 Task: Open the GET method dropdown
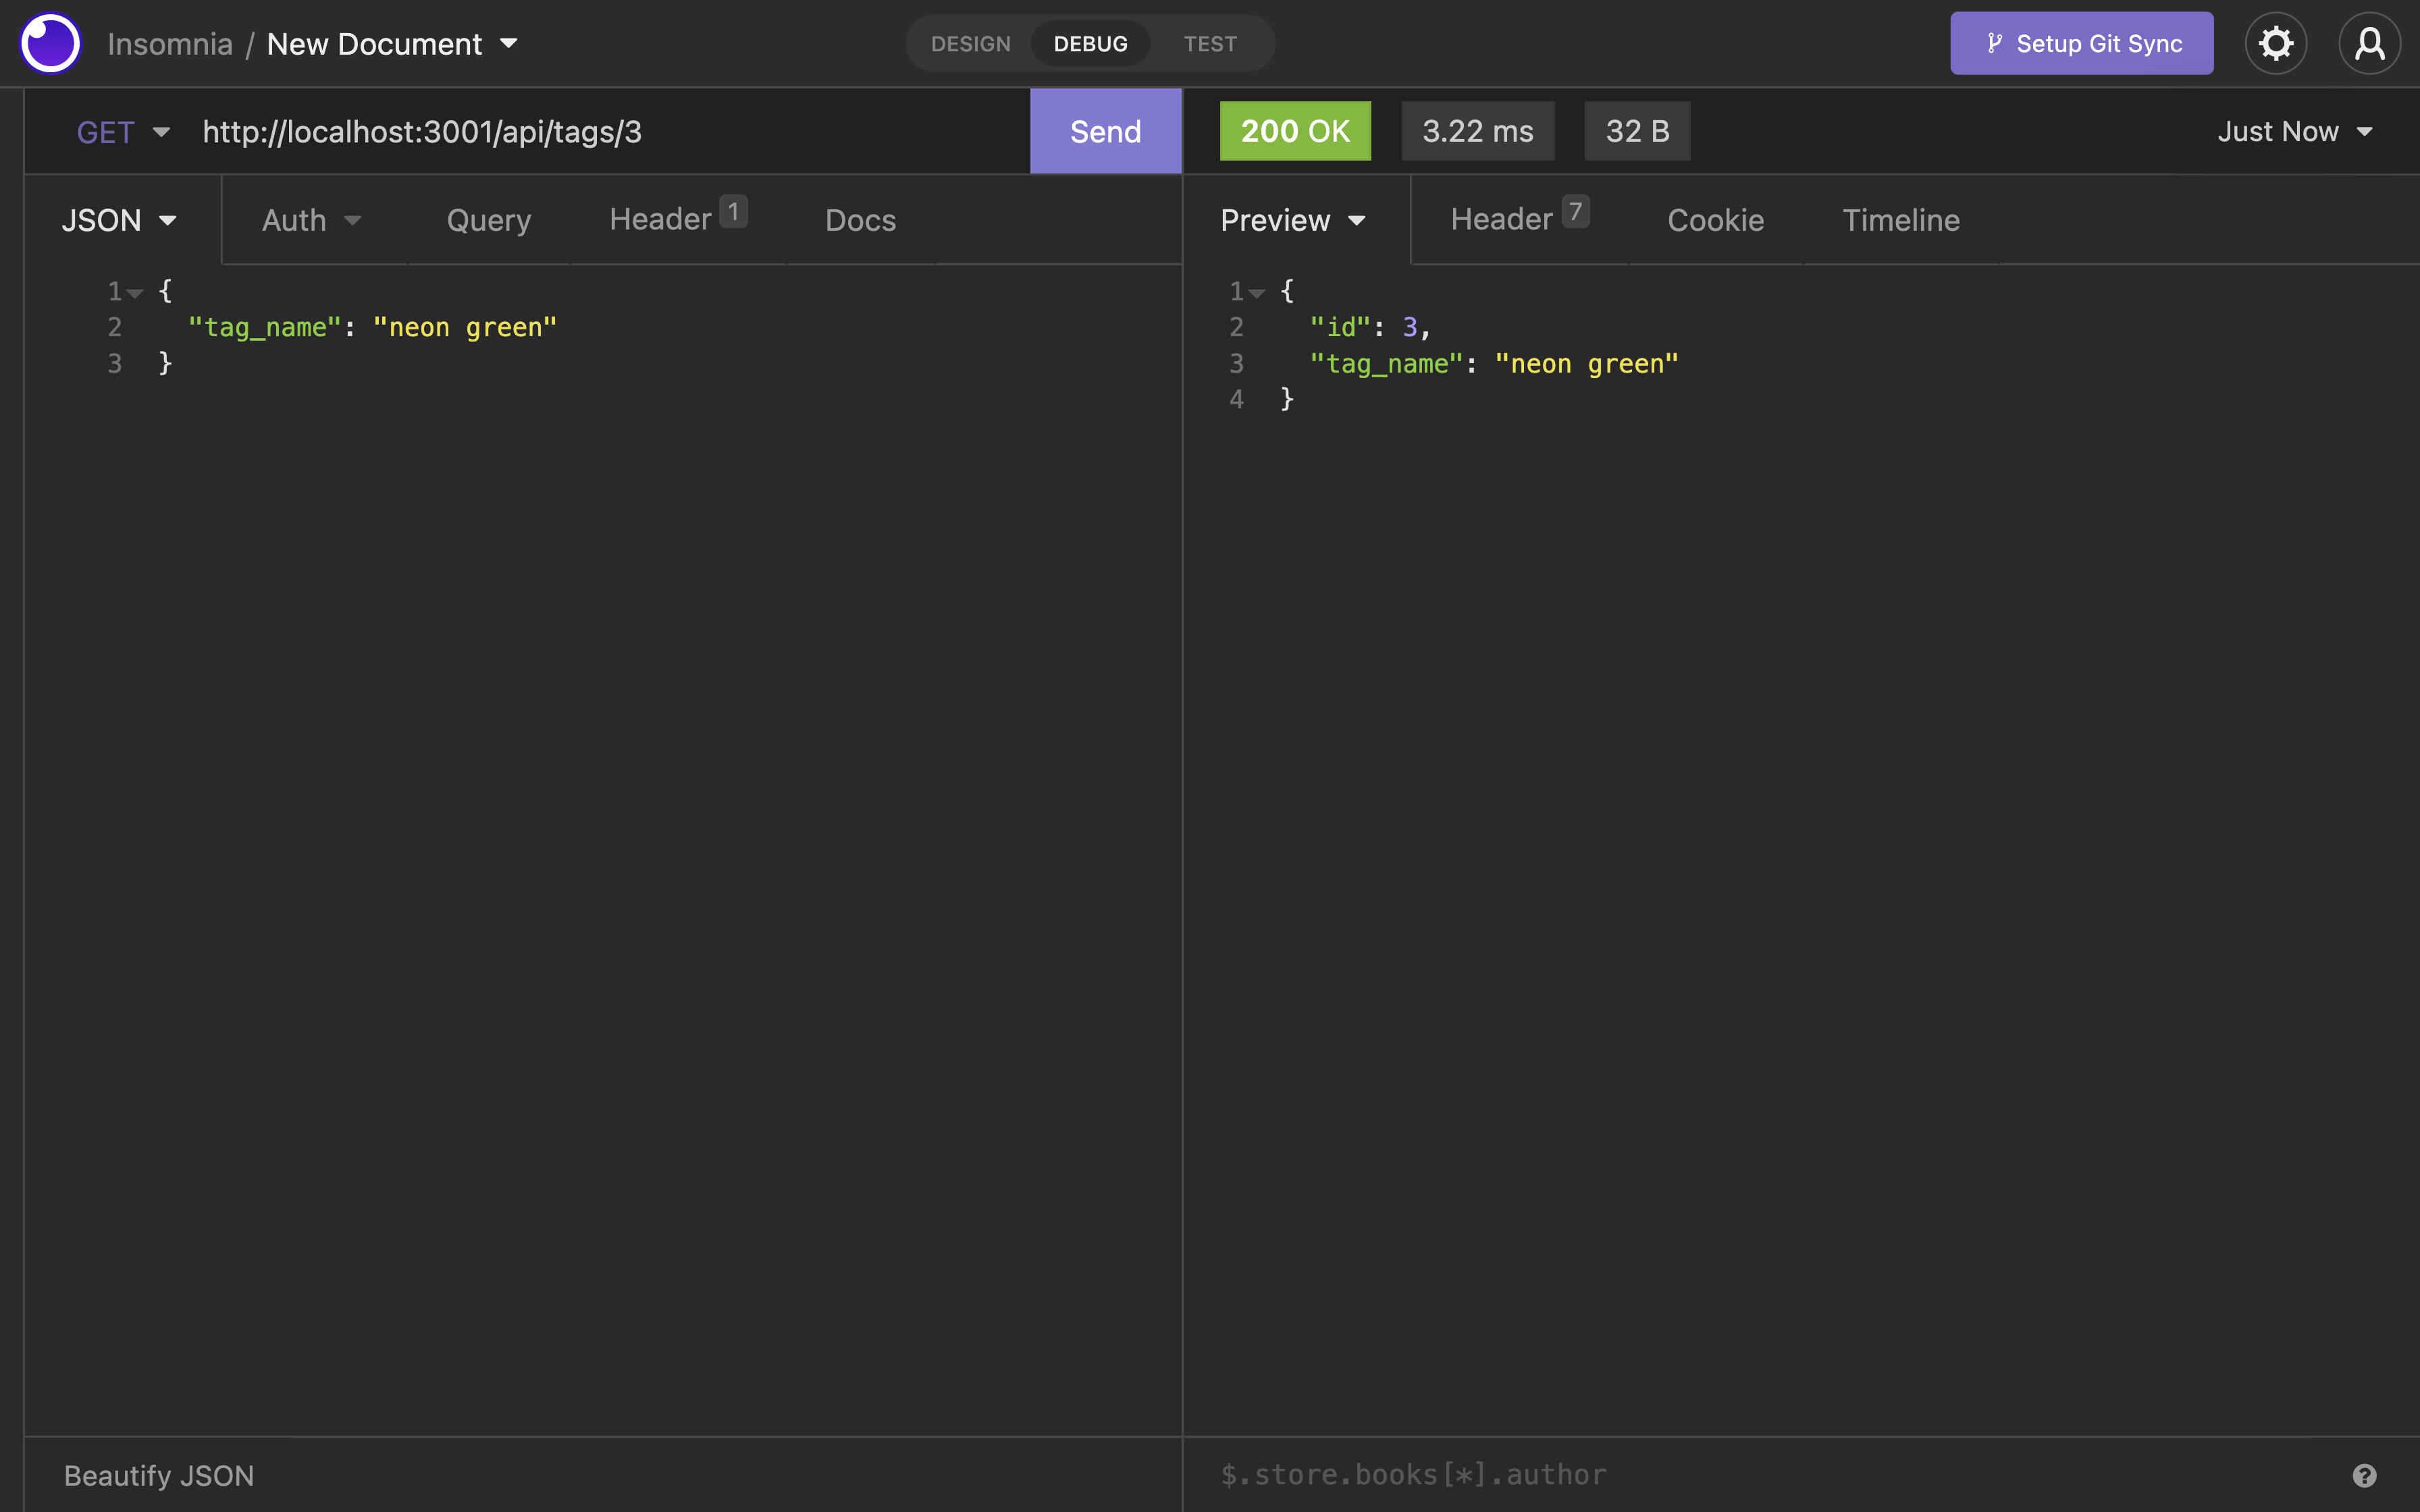tap(123, 132)
